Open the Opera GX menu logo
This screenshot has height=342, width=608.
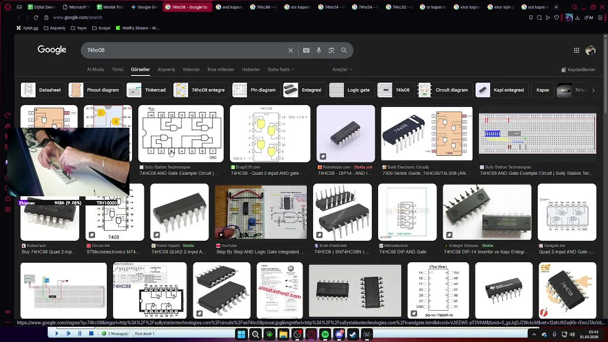point(7,7)
